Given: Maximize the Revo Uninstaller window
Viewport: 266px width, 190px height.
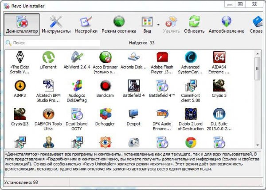Looking at the screenshot, I should [x=240, y=4].
